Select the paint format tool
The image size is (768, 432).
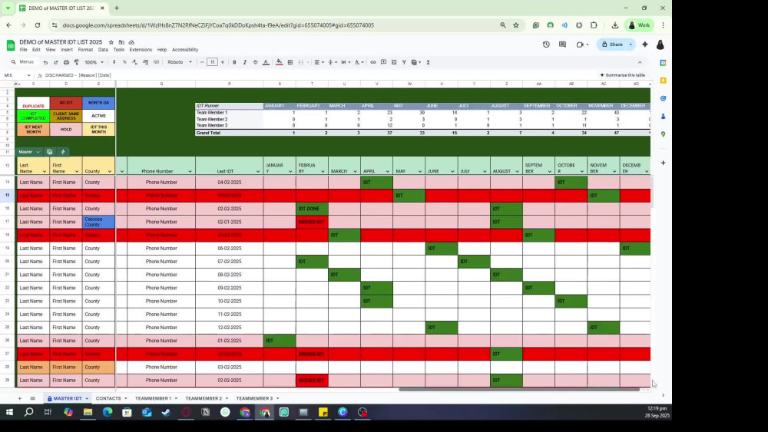76,62
